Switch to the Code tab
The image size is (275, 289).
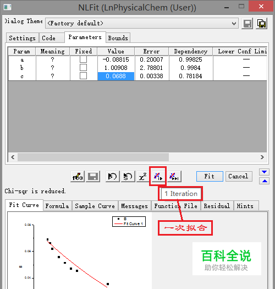tap(52, 38)
